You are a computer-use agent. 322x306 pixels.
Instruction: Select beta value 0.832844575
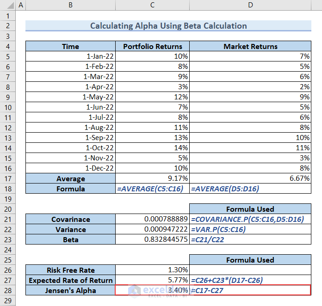pos(152,239)
